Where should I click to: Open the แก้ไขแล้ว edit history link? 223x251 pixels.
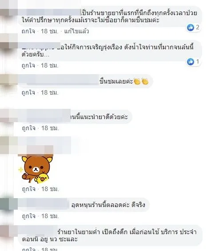pyautogui.click(x=76, y=31)
